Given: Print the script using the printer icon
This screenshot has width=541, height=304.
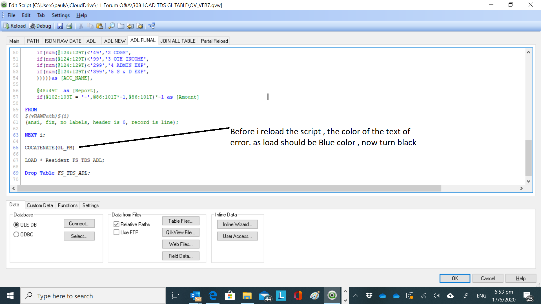Looking at the screenshot, I should coord(69,26).
